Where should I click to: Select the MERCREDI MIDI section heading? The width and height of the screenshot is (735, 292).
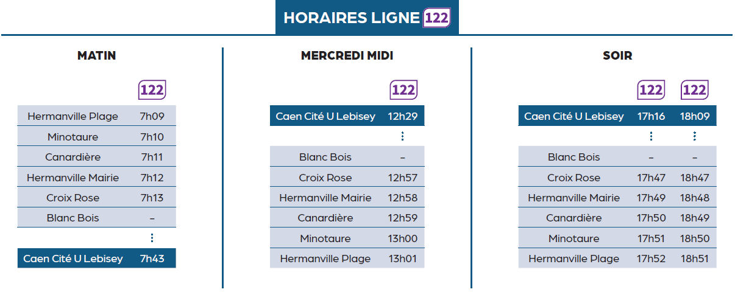pyautogui.click(x=347, y=55)
